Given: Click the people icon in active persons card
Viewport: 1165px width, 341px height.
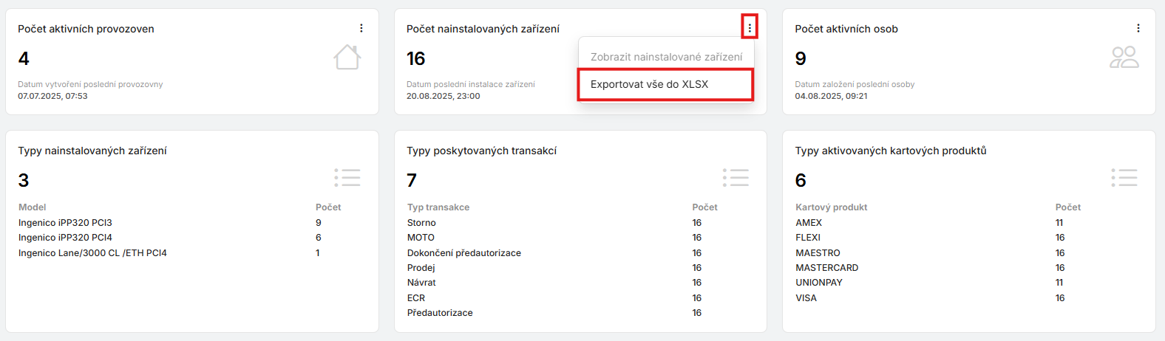Looking at the screenshot, I should click(x=1124, y=57).
